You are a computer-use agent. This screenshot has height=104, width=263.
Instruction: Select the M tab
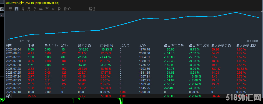(x=53, y=9)
